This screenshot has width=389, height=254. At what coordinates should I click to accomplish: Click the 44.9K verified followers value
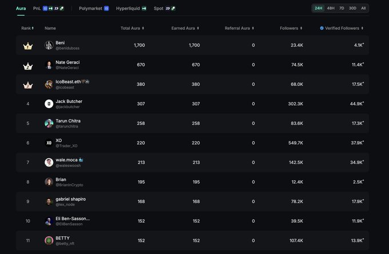pyautogui.click(x=357, y=104)
